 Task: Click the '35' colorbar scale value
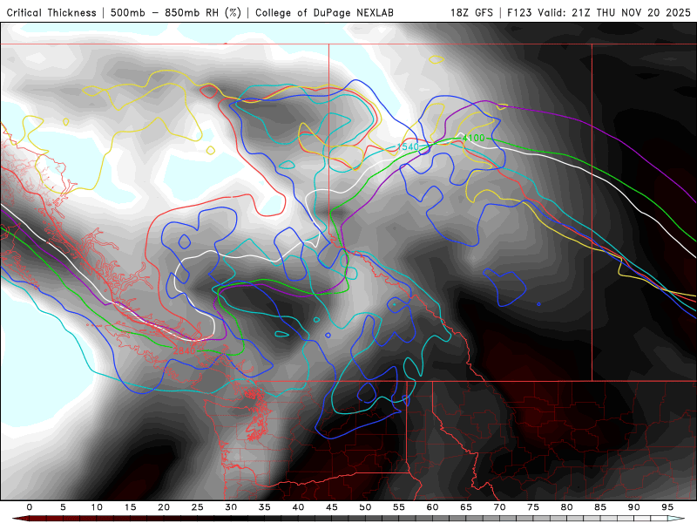(x=264, y=507)
